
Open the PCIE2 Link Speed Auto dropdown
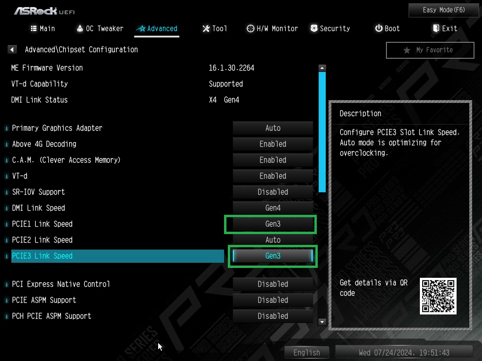273,240
